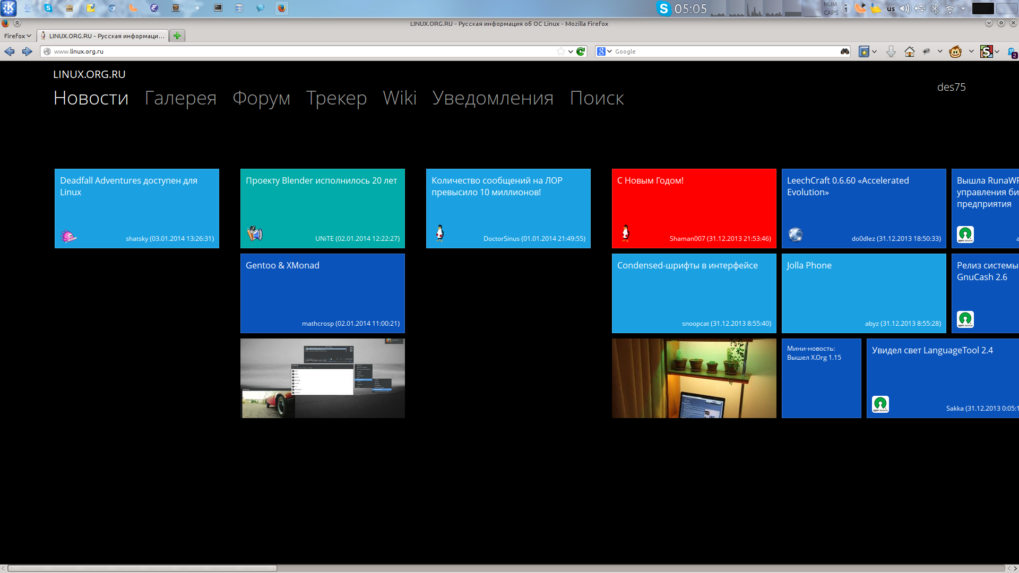
Task: Open the Форум section
Action: tap(261, 98)
